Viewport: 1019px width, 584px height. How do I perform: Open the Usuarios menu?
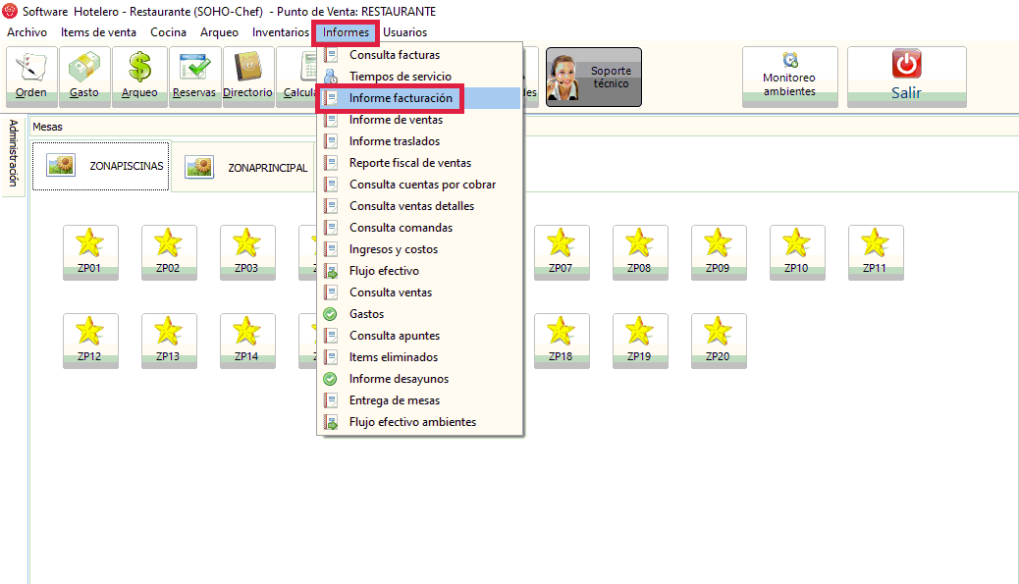coord(404,32)
